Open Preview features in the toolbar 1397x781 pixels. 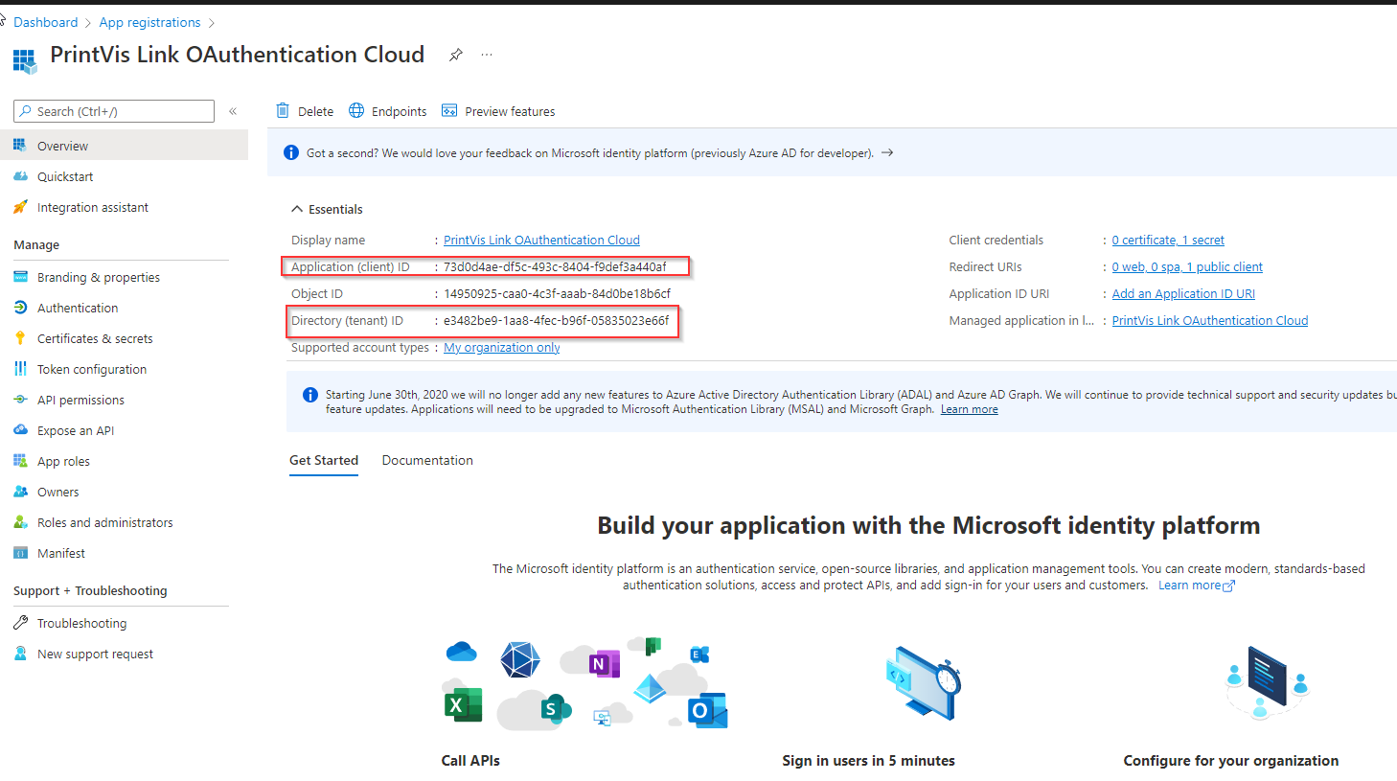click(498, 111)
